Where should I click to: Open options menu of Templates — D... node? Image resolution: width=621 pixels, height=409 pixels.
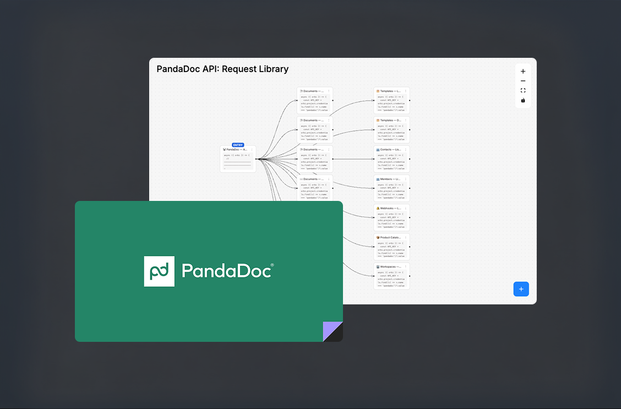pyautogui.click(x=406, y=121)
